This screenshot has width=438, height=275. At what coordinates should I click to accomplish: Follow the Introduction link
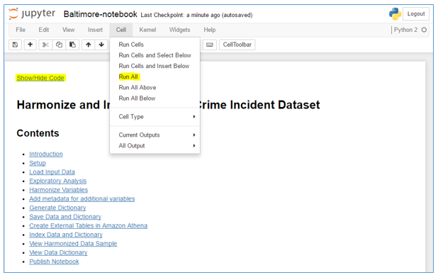(x=46, y=154)
